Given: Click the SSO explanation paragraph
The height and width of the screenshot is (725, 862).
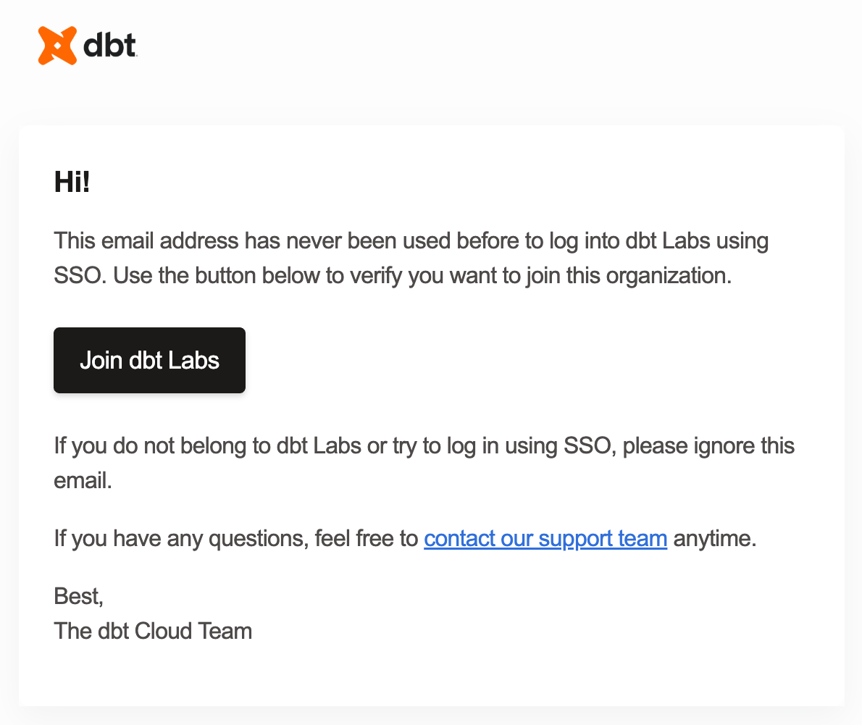Looking at the screenshot, I should [x=411, y=258].
